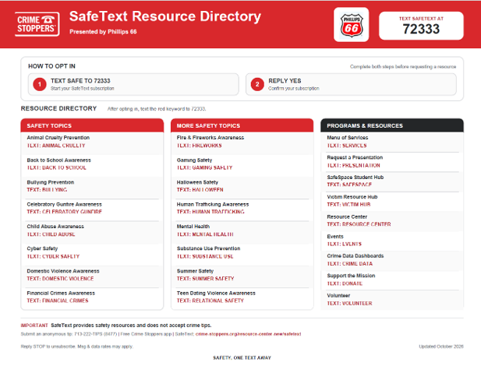Click 'TEXT: SUMMER SAFETY' keyword

pos(205,279)
